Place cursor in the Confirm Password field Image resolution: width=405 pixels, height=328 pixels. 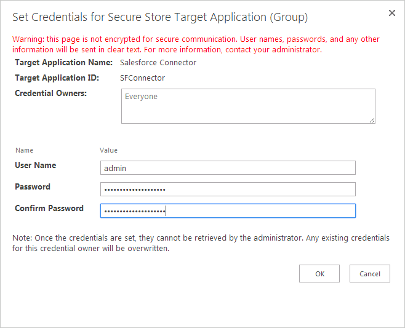coord(228,211)
